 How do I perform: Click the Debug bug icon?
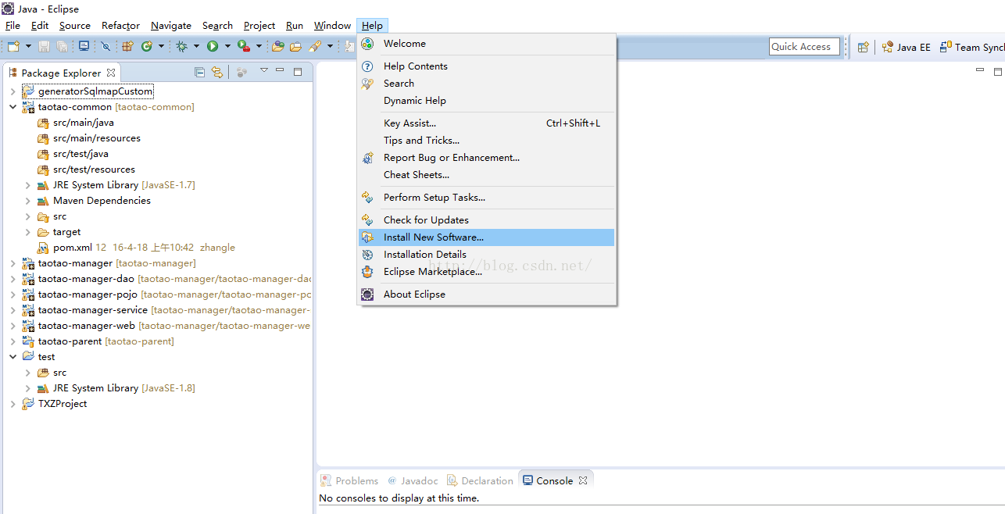(181, 47)
